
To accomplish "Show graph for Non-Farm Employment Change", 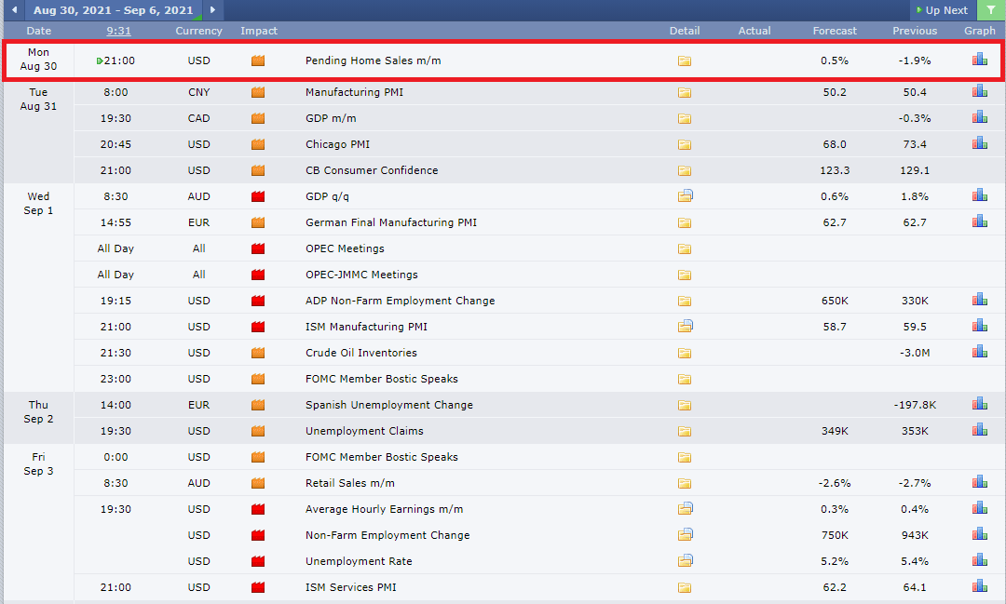I will tap(980, 534).
